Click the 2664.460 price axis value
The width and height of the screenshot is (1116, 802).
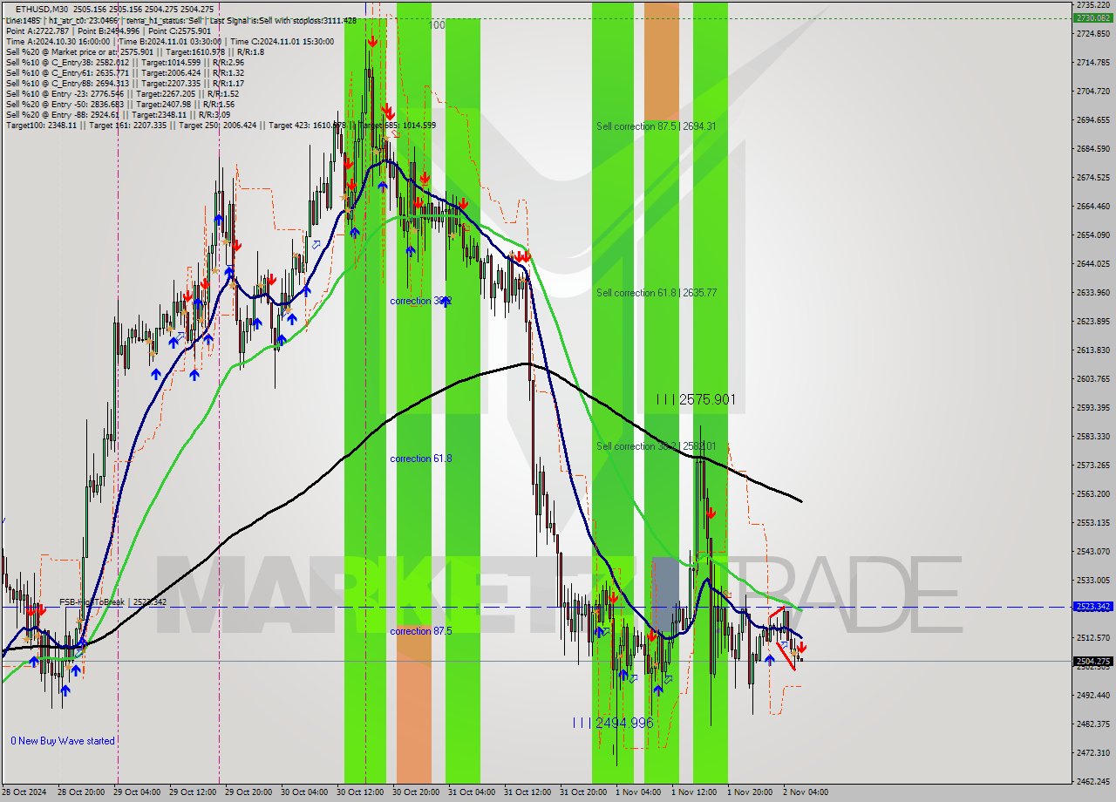[1092, 207]
